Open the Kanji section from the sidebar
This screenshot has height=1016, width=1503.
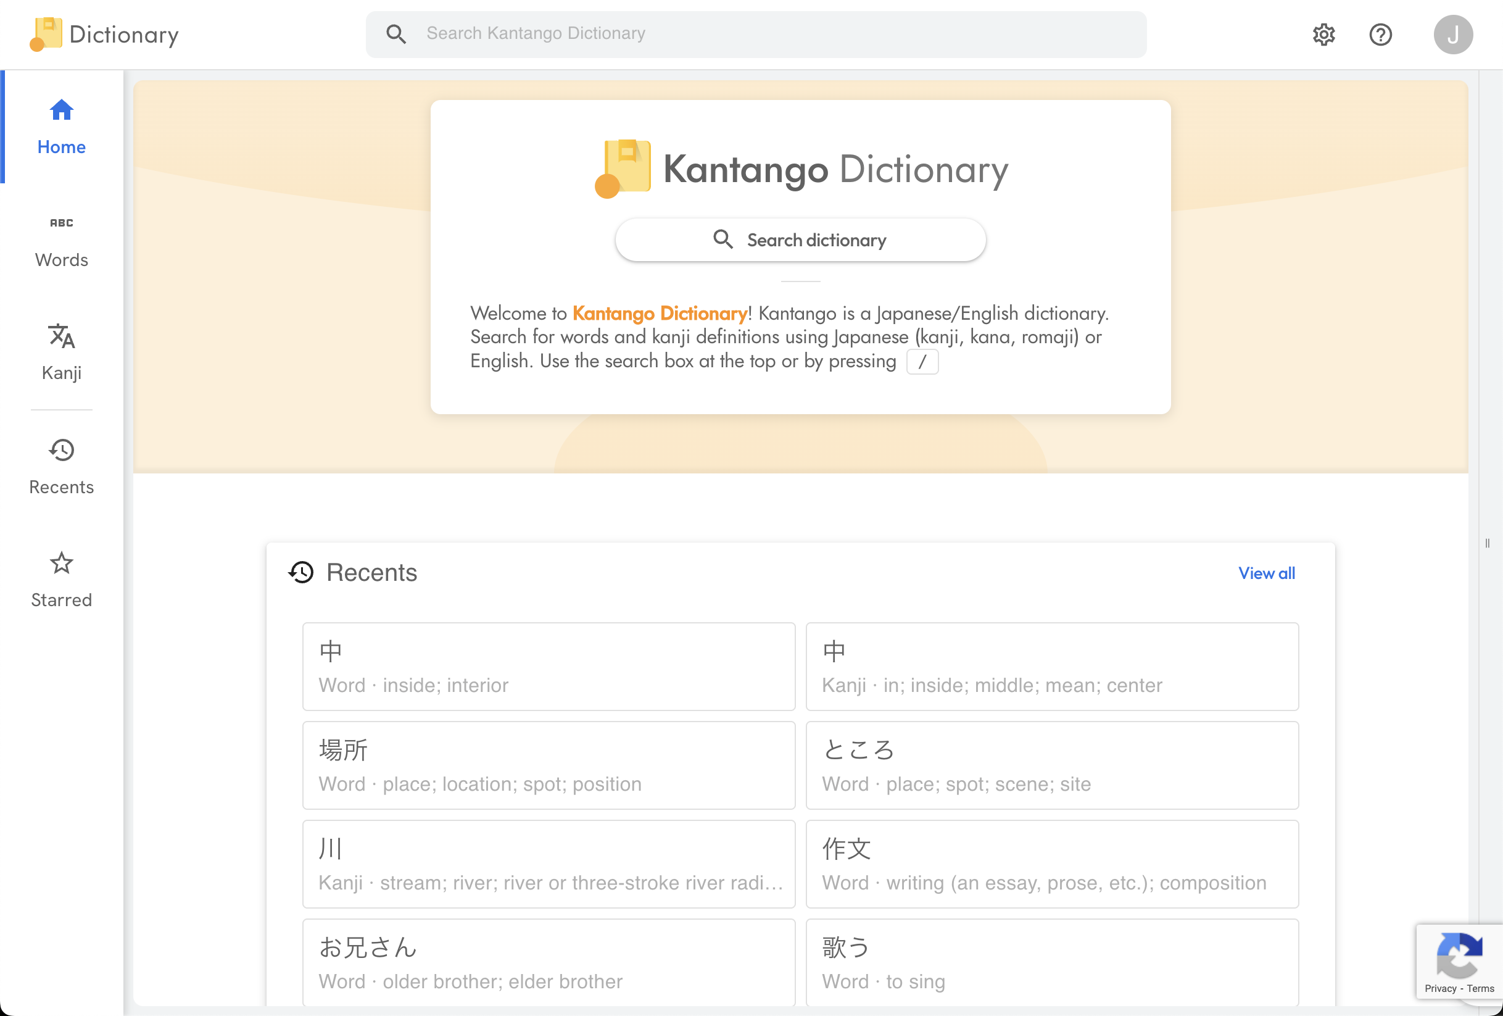(61, 352)
